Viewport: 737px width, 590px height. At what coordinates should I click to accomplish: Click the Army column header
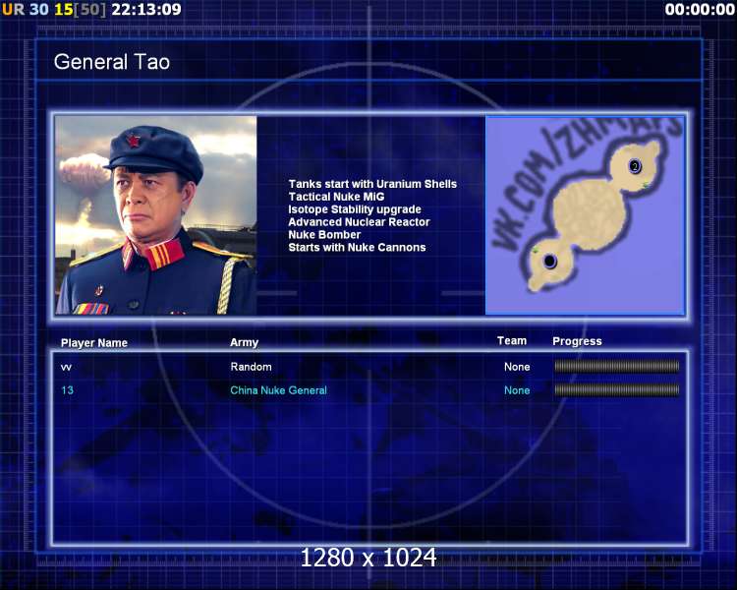[x=244, y=342]
